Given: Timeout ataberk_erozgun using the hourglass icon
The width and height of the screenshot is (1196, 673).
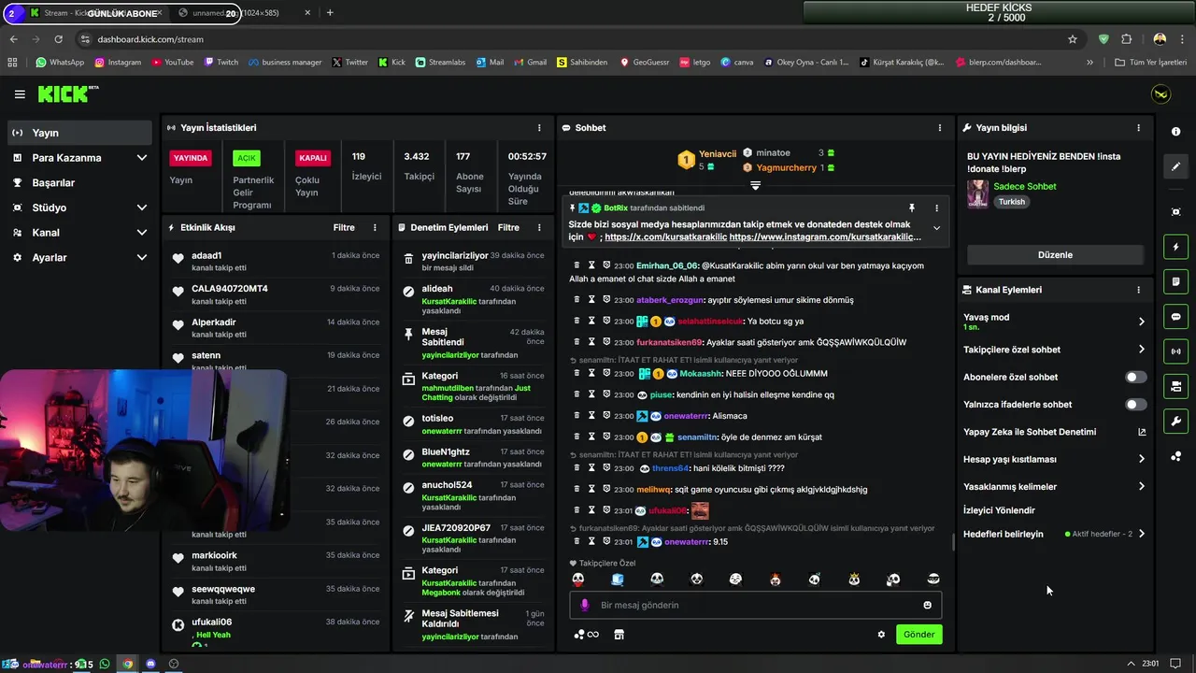Looking at the screenshot, I should tap(591, 300).
